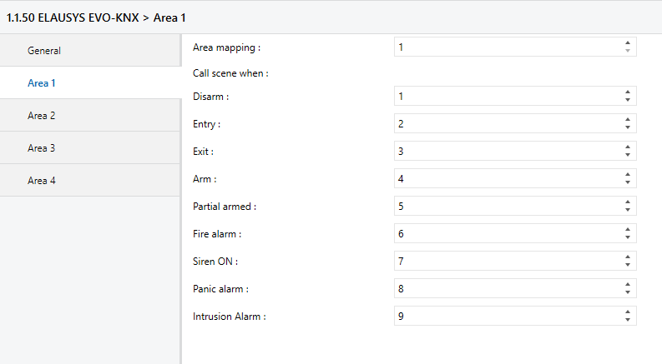Increment the Disarm scene number
The width and height of the screenshot is (662, 364).
point(628,92)
